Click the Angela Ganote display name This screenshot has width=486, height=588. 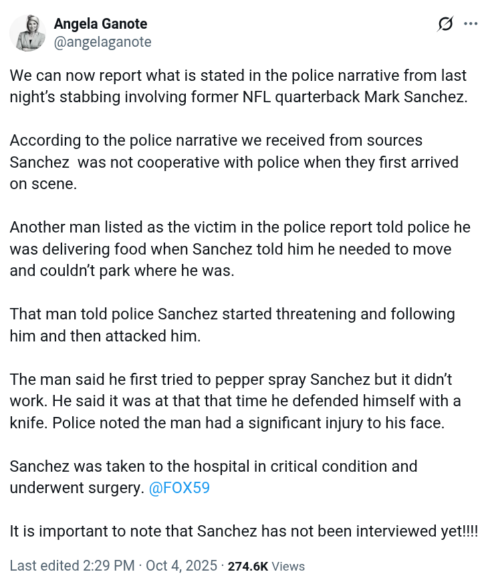point(100,24)
